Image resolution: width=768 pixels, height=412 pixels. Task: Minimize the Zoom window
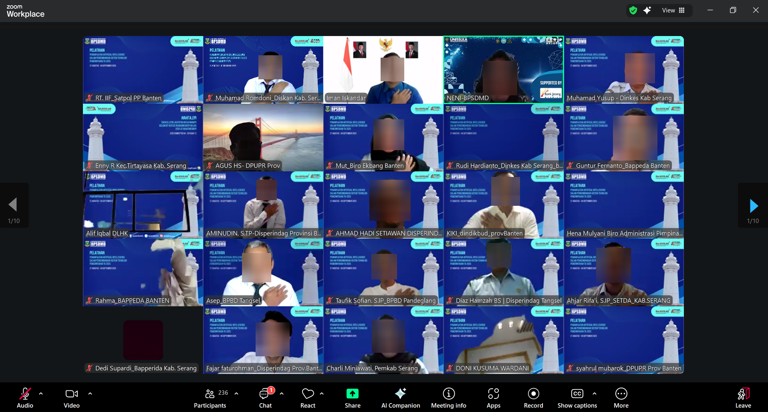[710, 10]
